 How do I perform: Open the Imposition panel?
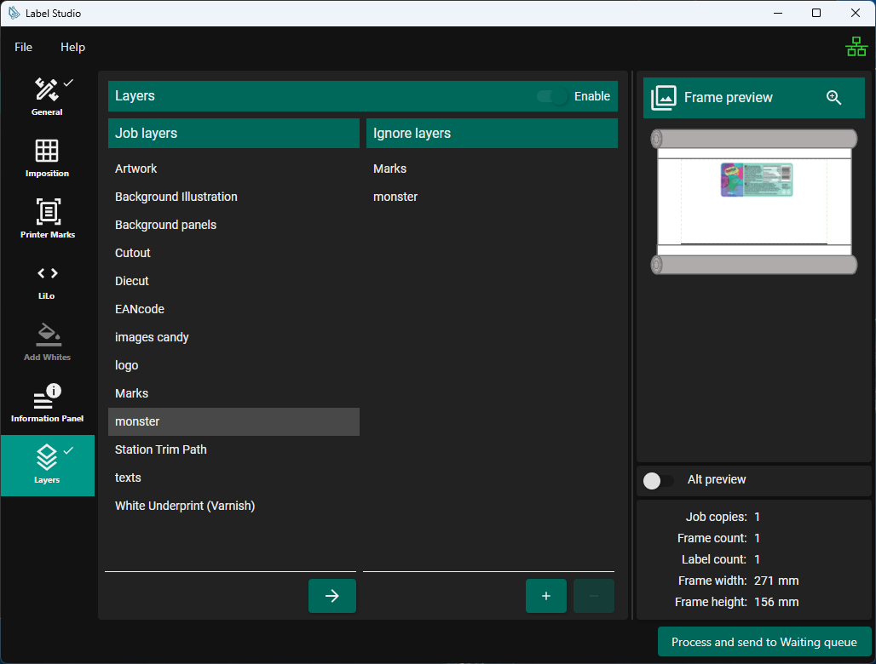47,157
